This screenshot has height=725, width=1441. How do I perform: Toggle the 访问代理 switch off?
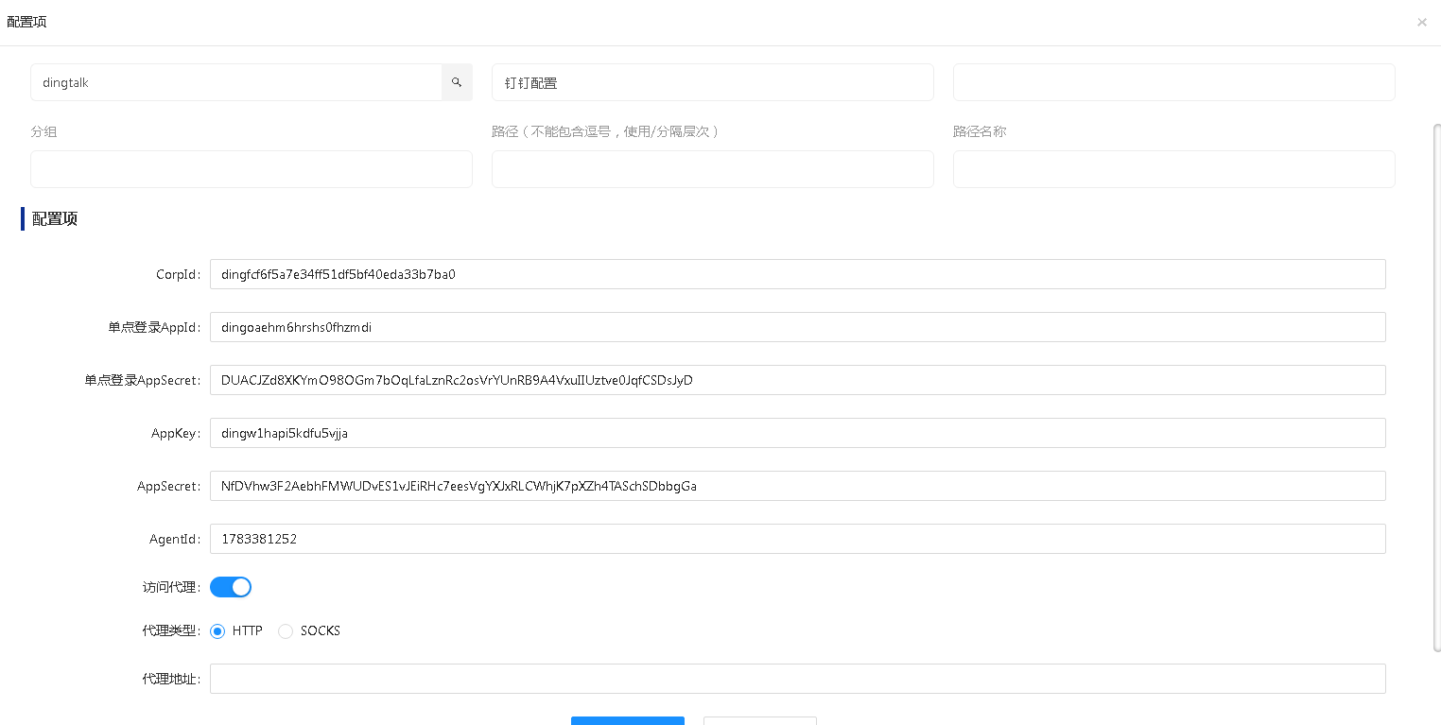point(231,587)
